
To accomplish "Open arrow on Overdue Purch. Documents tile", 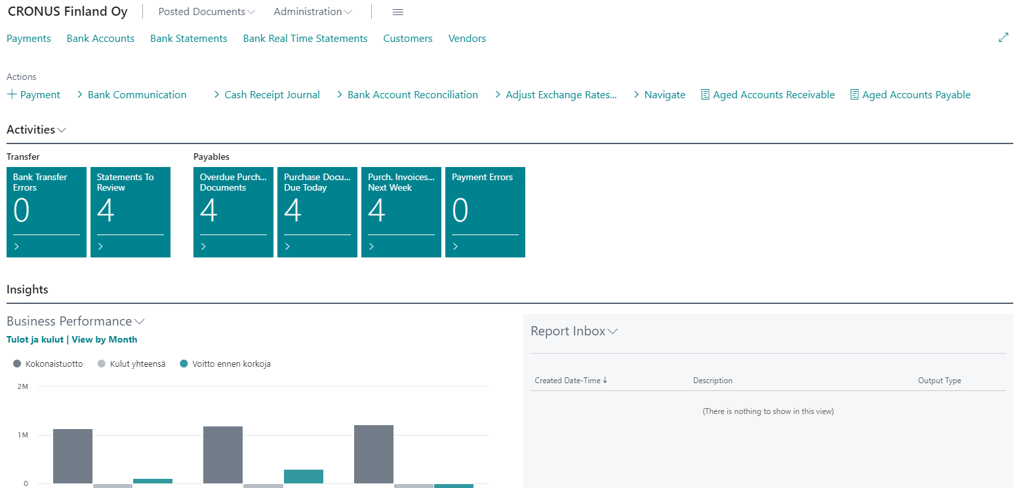I will (203, 246).
